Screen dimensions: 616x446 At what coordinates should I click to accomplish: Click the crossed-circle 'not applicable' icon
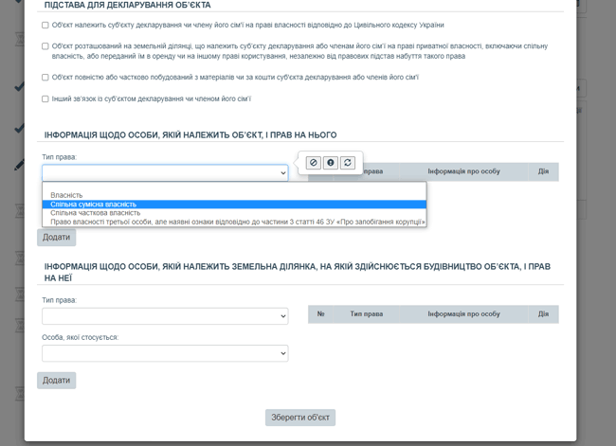(x=314, y=163)
